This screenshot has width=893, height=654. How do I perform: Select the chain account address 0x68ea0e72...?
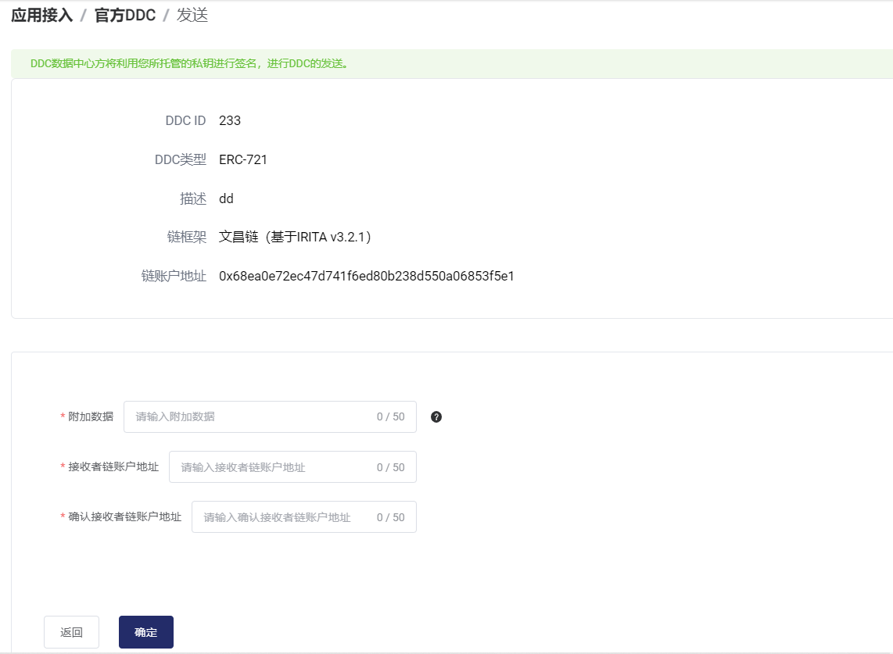pos(367,276)
